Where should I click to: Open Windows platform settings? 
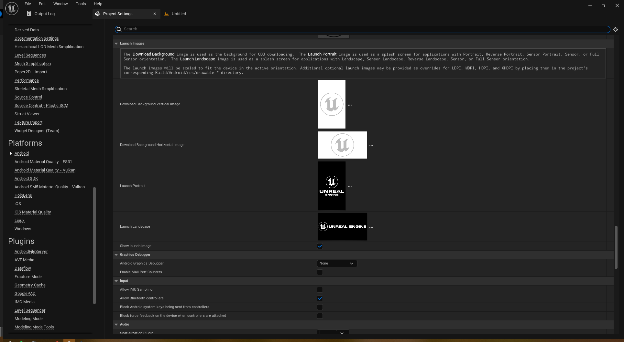tap(23, 229)
